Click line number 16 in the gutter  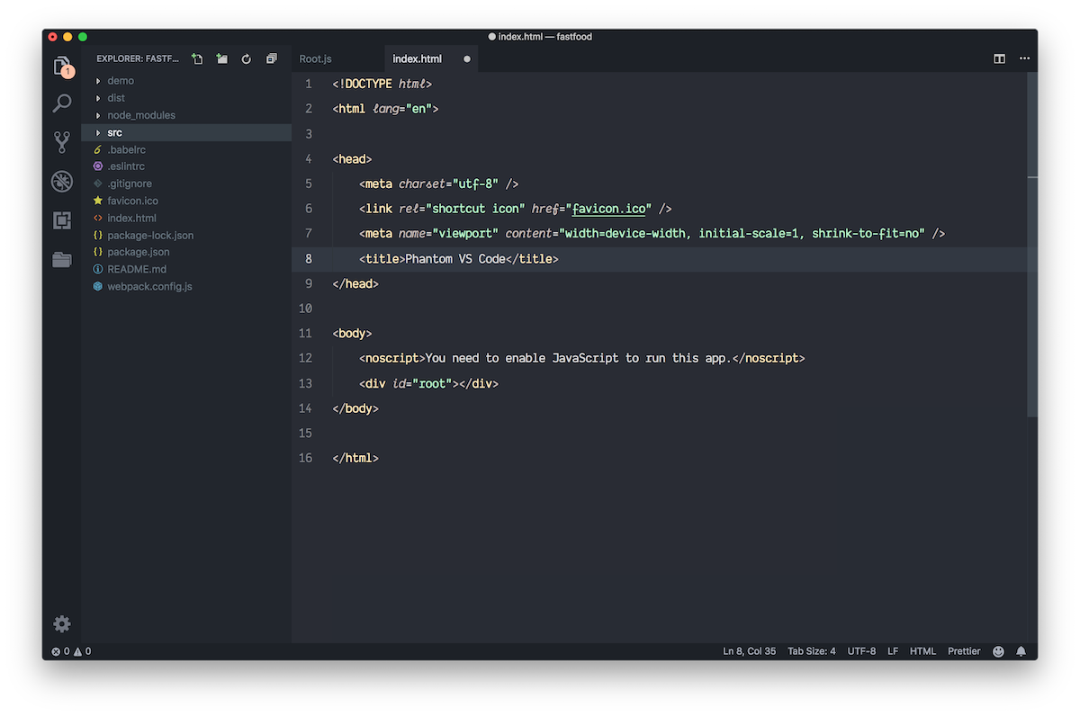coord(306,458)
